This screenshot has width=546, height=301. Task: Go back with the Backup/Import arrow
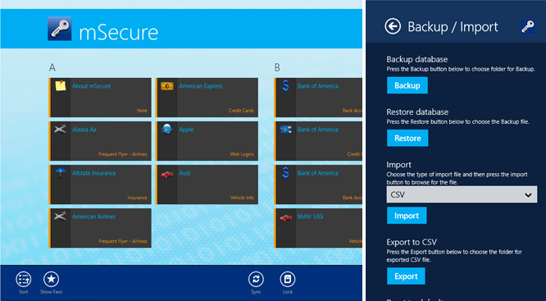click(x=393, y=26)
